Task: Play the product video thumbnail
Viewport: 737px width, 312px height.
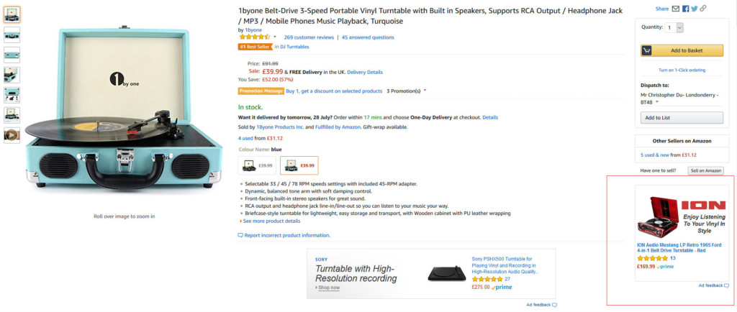Action: pyautogui.click(x=12, y=134)
